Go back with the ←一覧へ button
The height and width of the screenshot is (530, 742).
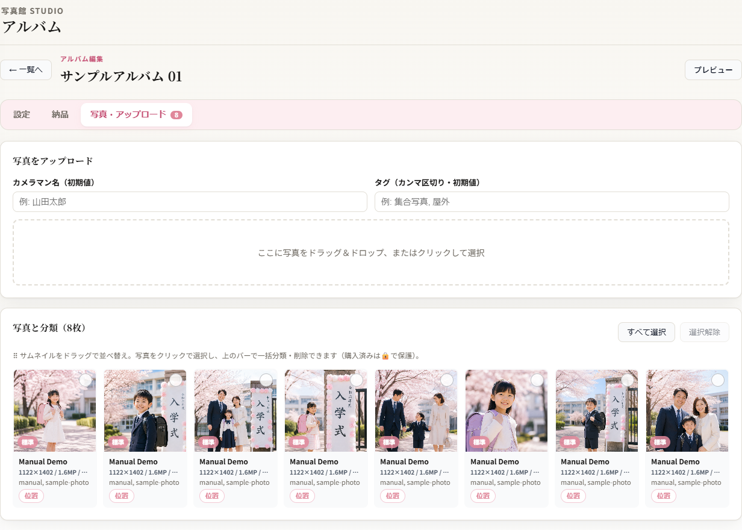26,70
